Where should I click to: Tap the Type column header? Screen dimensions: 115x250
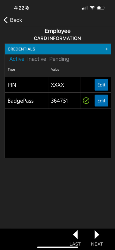(x=11, y=70)
